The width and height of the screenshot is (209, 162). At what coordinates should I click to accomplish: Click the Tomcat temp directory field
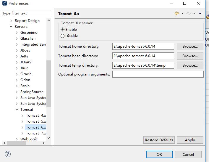[143, 65]
